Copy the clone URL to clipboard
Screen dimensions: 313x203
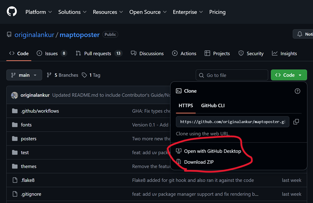pos(296,122)
